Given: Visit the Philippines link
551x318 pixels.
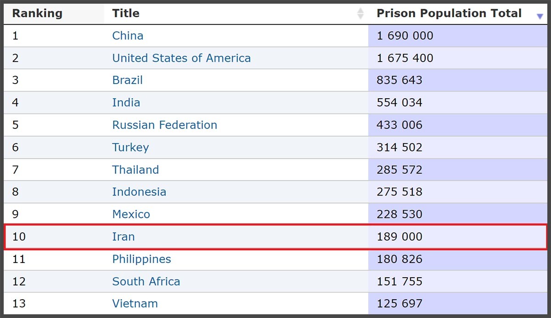Looking at the screenshot, I should pos(141,259).
